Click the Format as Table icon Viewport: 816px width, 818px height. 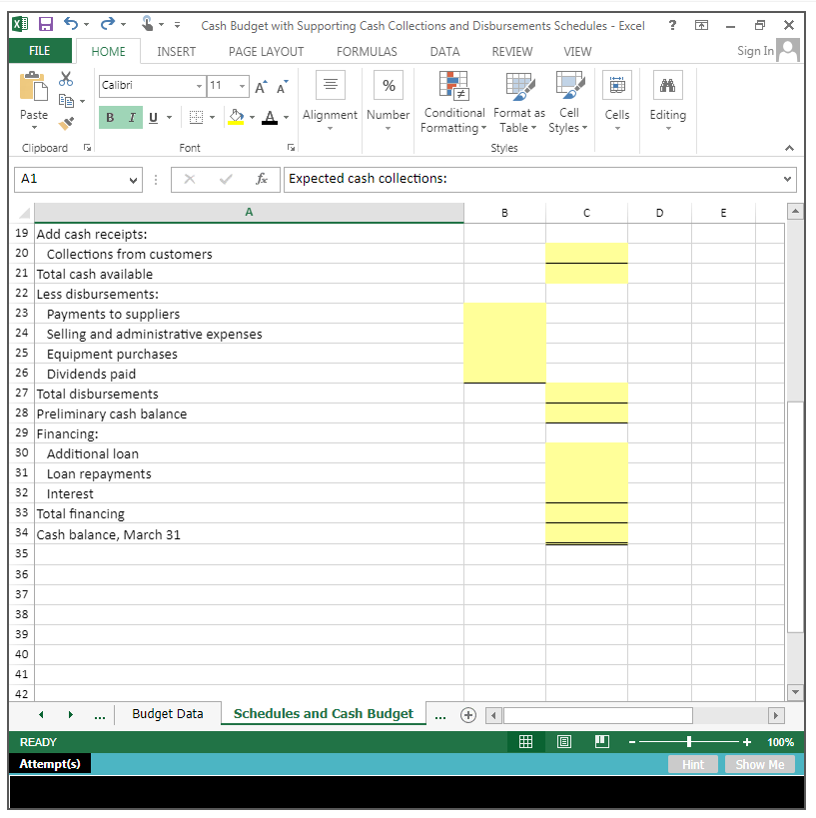coord(518,102)
